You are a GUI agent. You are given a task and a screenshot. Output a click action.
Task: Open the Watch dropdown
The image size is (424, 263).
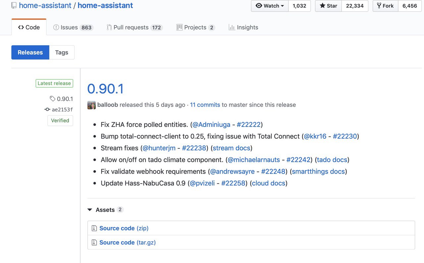tap(270, 6)
